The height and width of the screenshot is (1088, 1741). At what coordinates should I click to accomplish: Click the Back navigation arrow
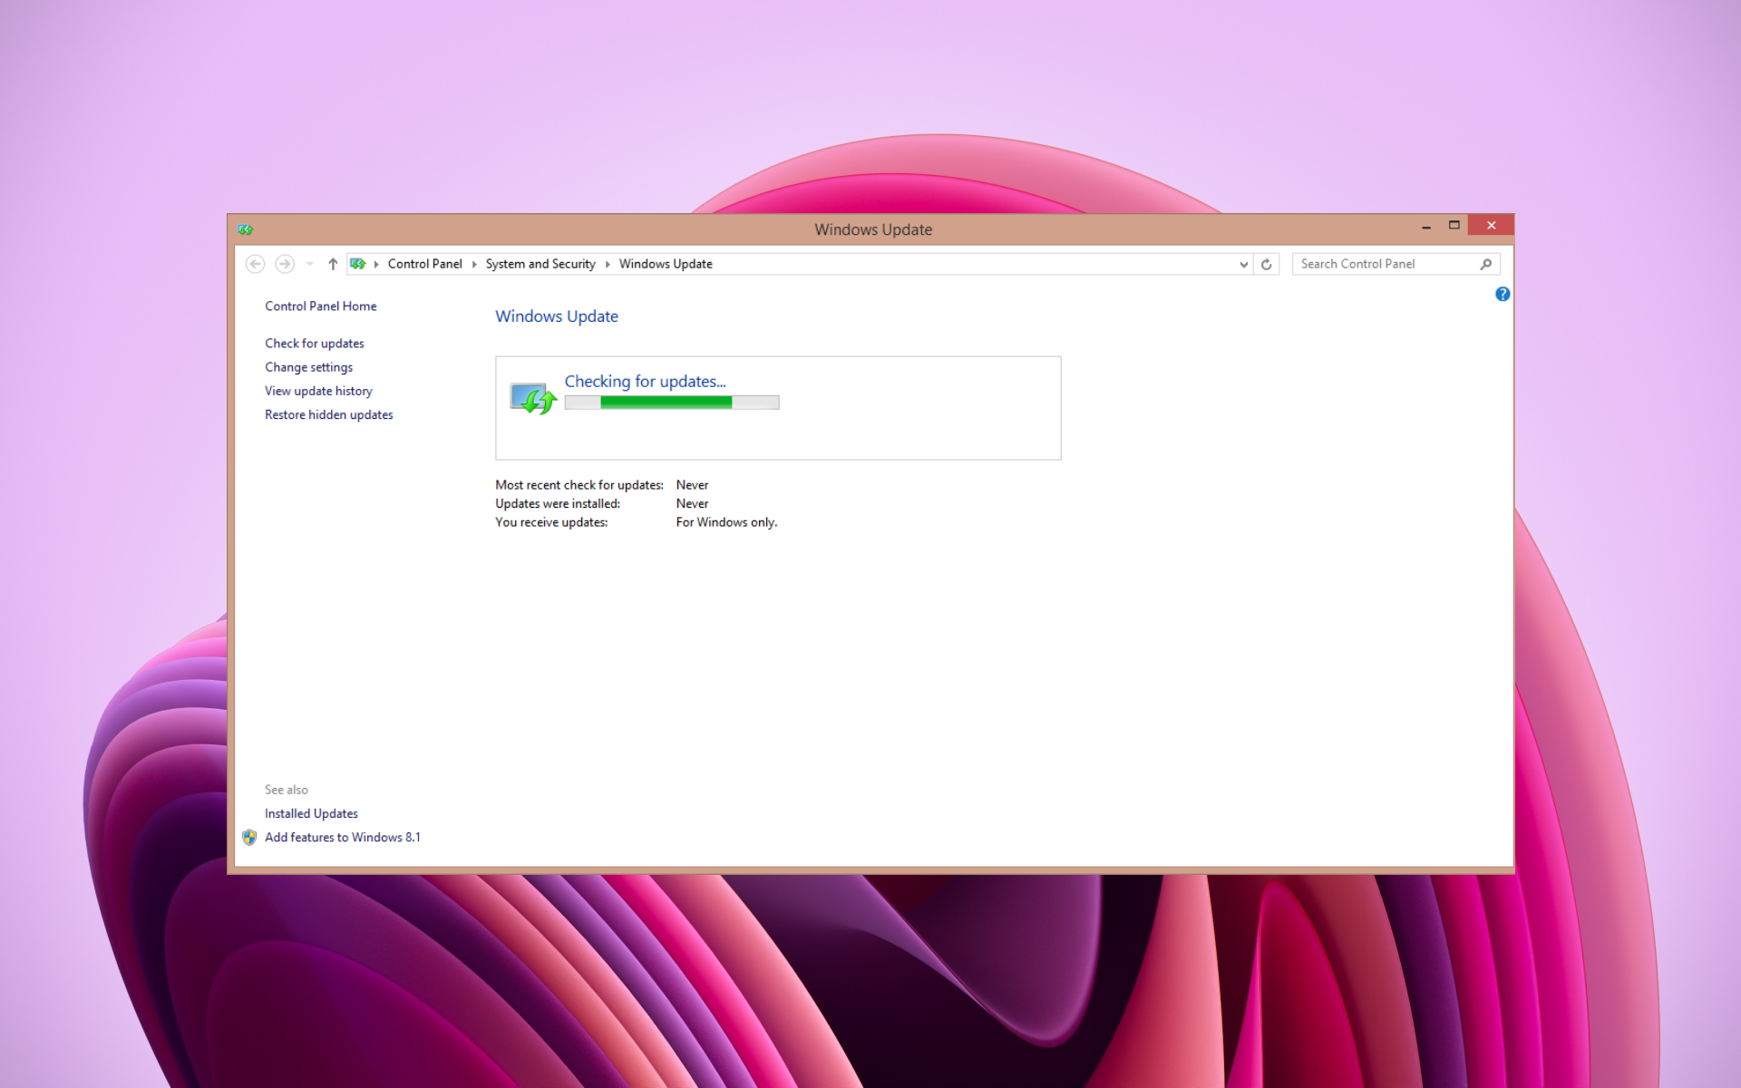pos(255,264)
